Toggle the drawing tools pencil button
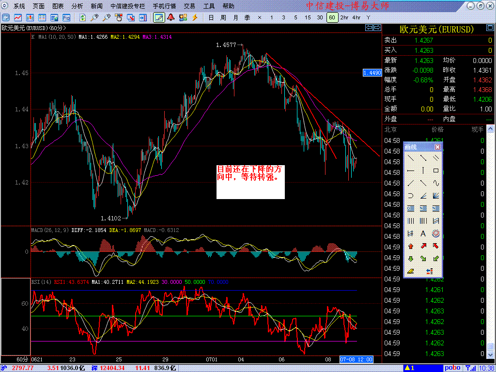496x372 pixels. [159, 17]
